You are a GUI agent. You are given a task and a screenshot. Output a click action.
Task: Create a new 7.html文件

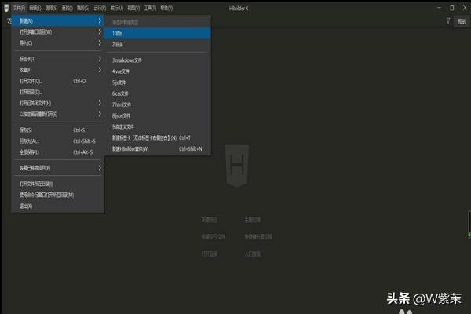tap(125, 104)
